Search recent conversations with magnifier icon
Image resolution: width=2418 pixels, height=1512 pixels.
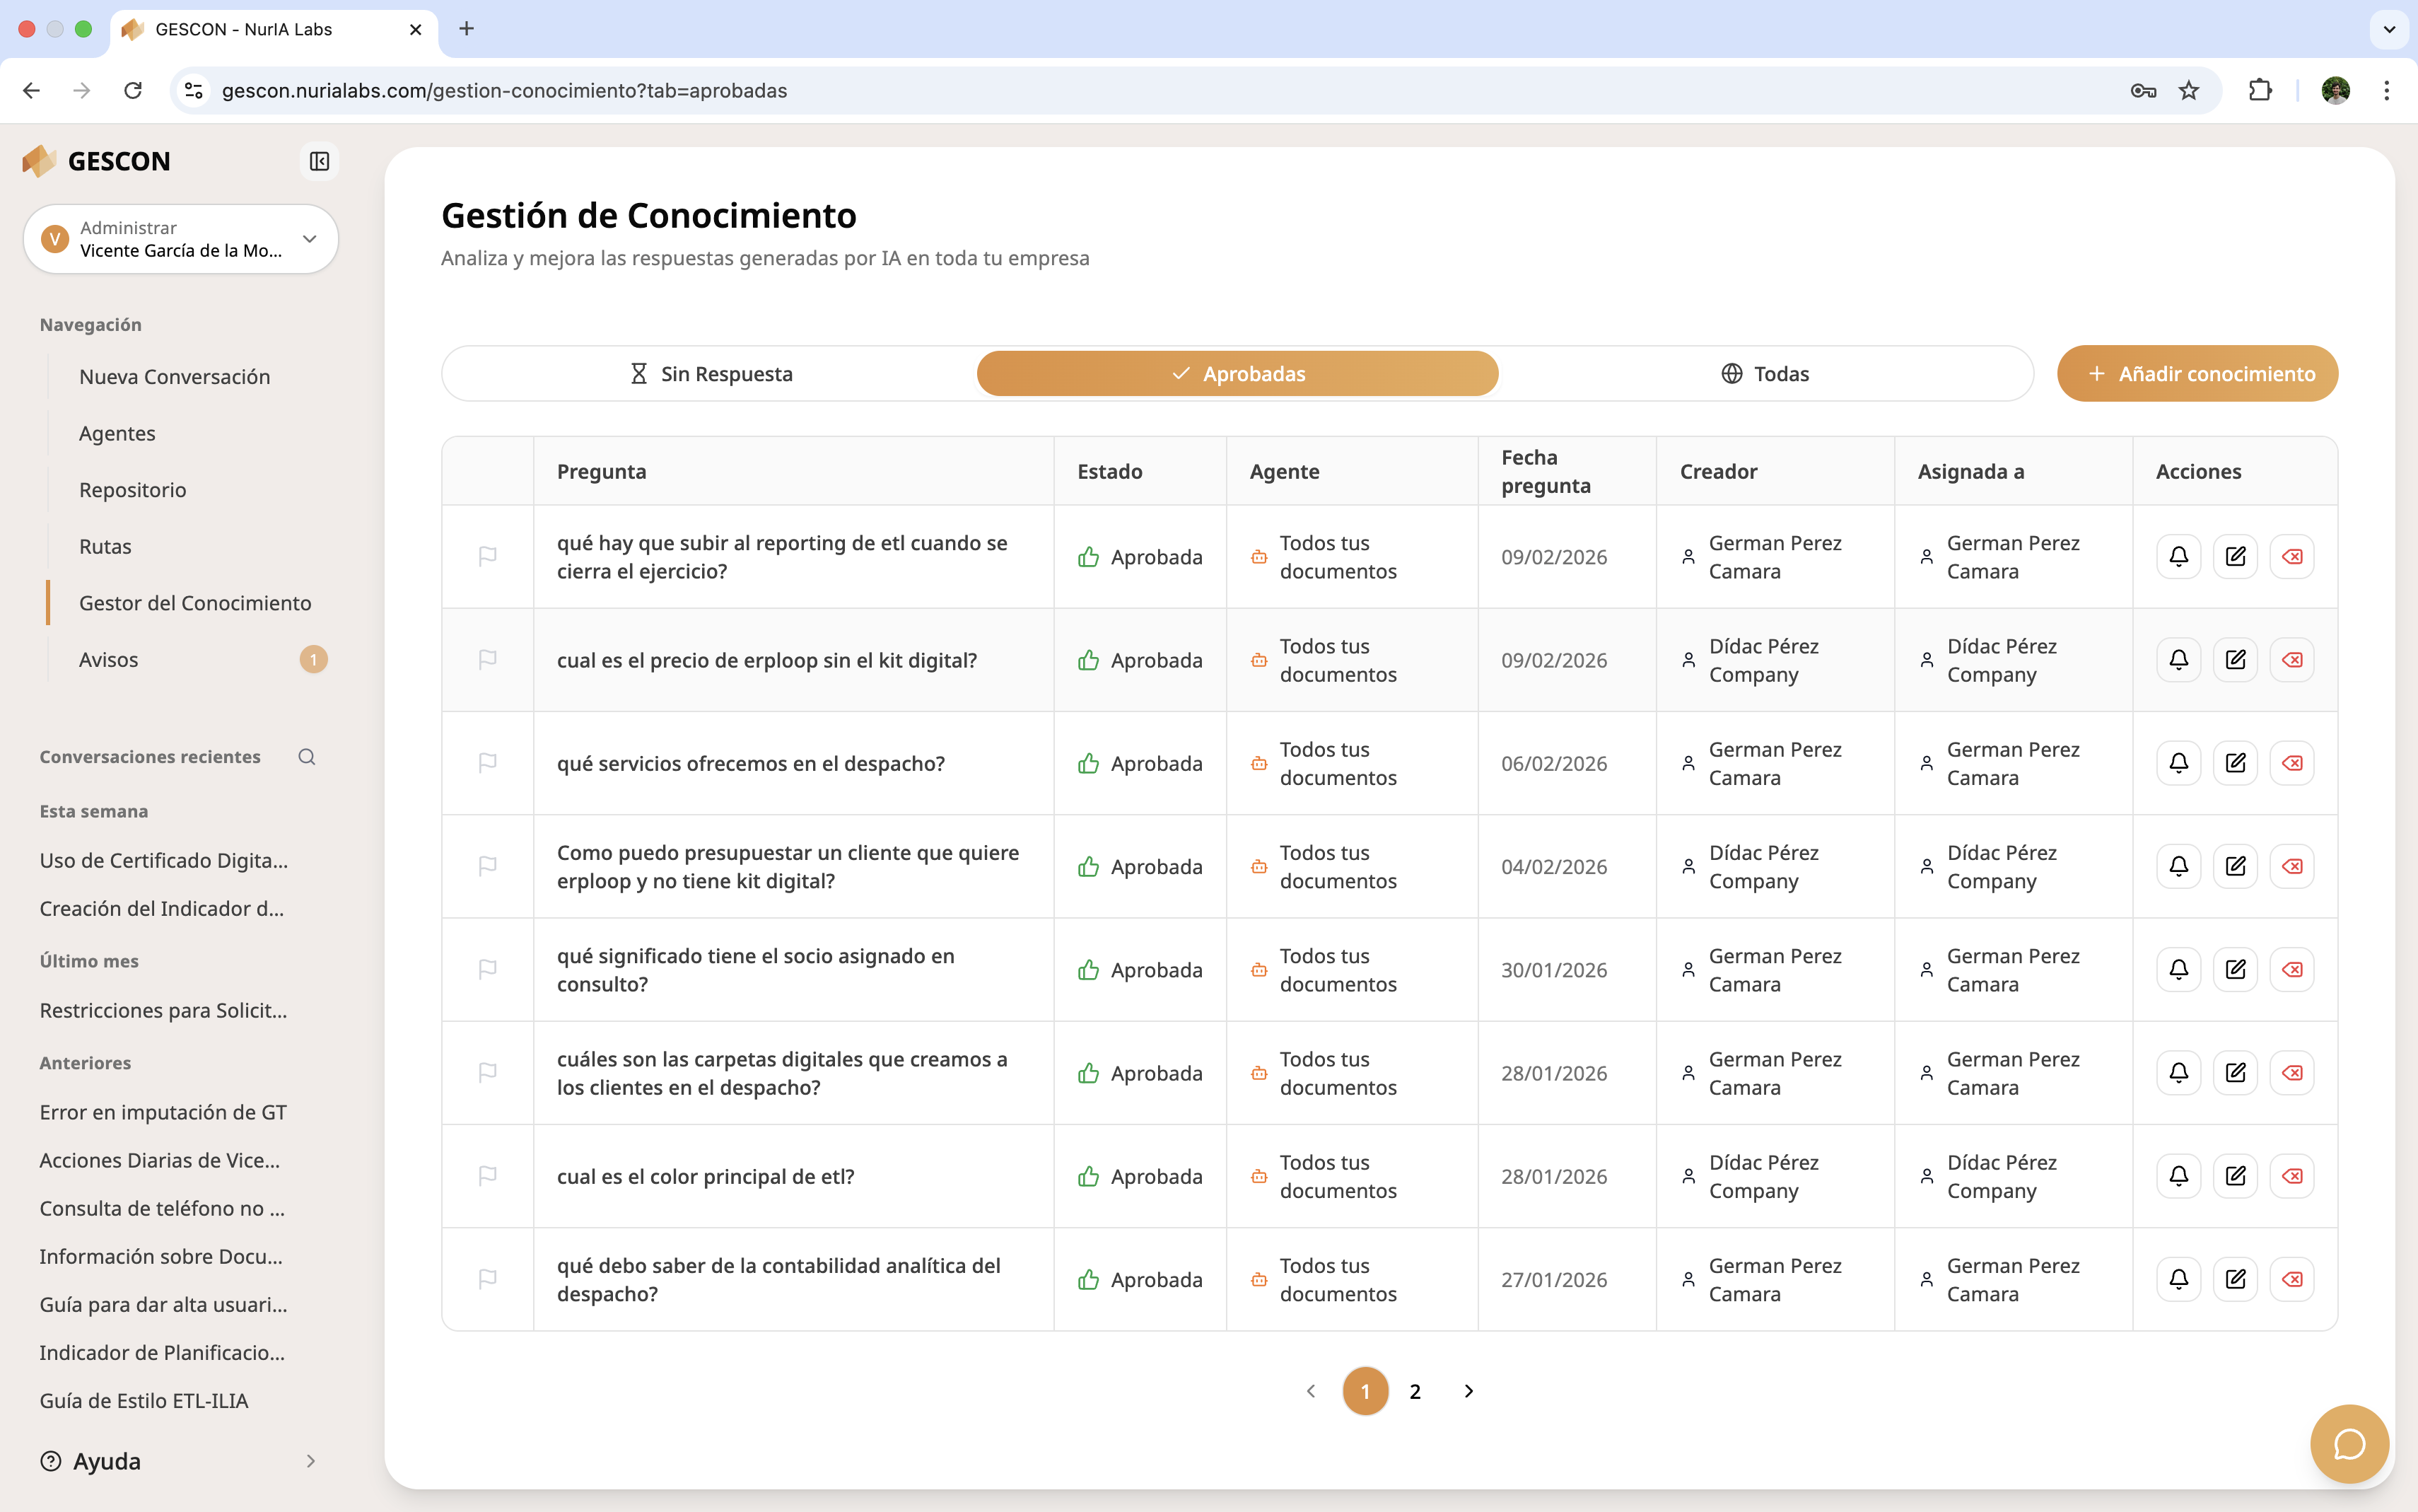(307, 757)
